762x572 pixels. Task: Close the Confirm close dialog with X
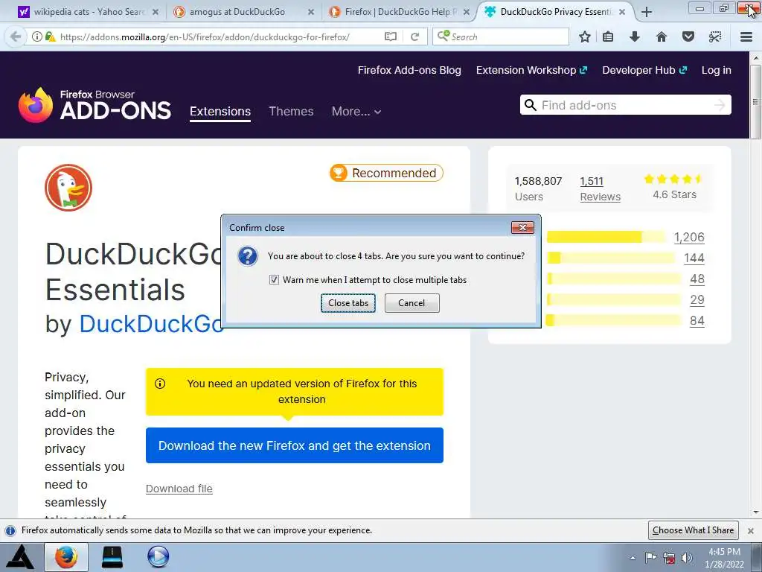point(522,227)
